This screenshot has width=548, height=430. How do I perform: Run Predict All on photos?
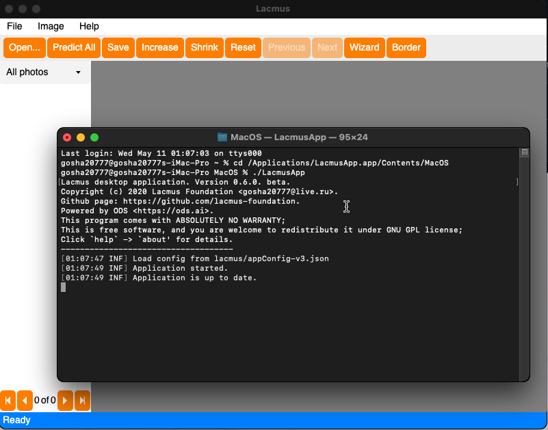point(74,47)
